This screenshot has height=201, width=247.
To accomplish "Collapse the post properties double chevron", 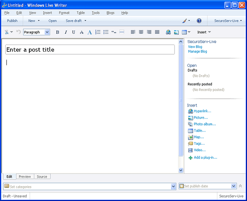I will [241, 186].
